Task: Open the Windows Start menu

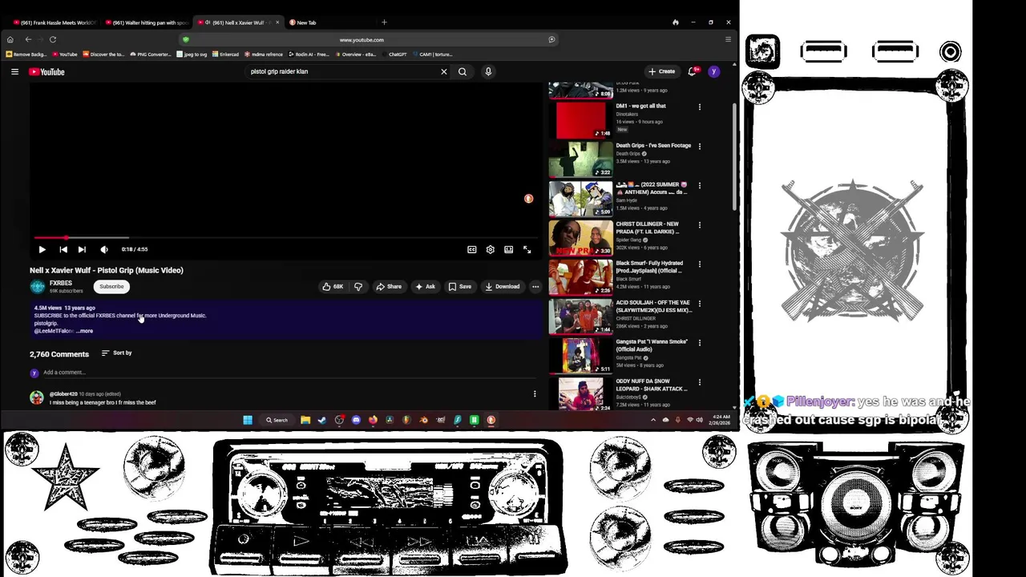Action: click(x=248, y=420)
